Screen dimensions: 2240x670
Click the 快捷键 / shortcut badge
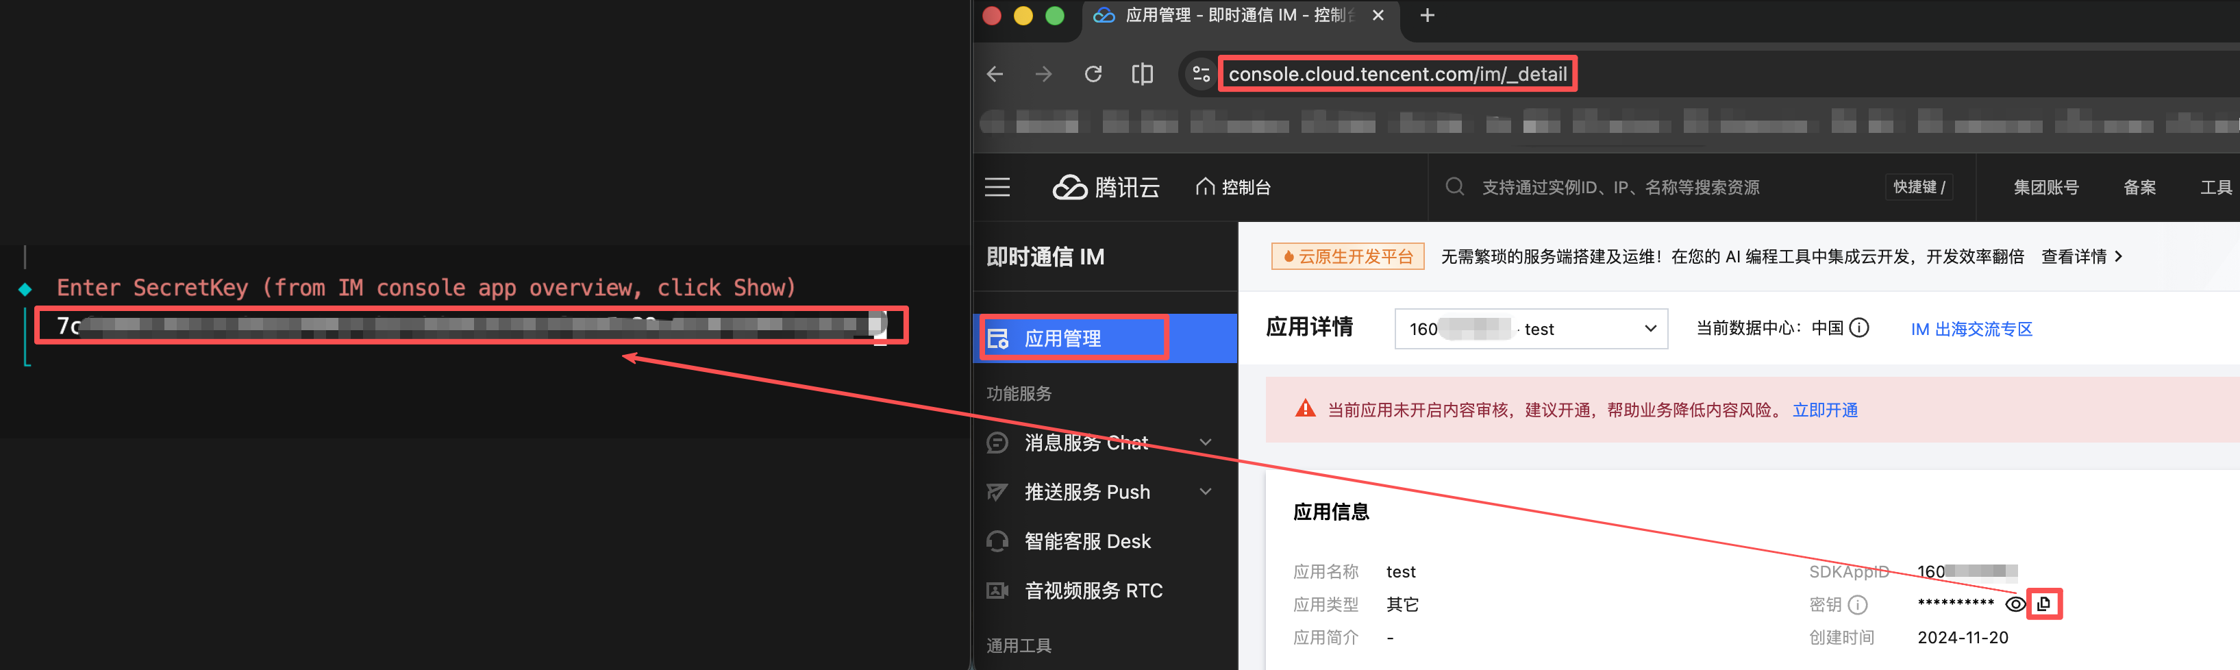pyautogui.click(x=1919, y=187)
